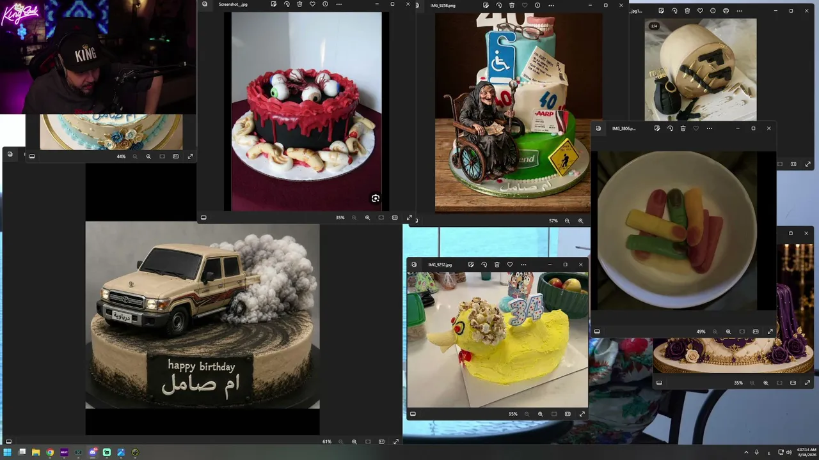This screenshot has height=460, width=819.
Task: Zoom in on the purple gold cake window
Action: (x=765, y=383)
